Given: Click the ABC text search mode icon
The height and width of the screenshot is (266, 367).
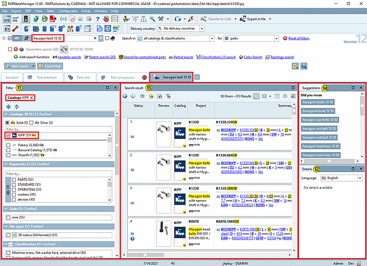Looking at the screenshot, I should (17, 38).
